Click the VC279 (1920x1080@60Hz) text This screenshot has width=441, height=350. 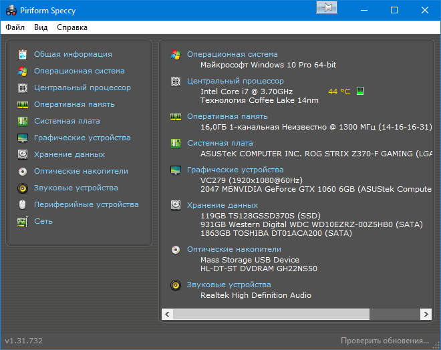(x=251, y=180)
